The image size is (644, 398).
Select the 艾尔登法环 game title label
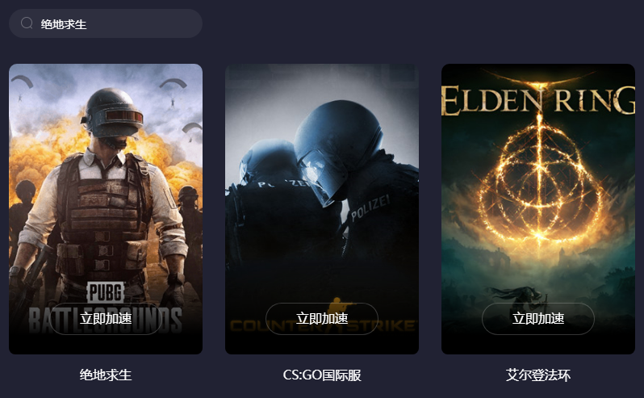pyautogui.click(x=538, y=375)
